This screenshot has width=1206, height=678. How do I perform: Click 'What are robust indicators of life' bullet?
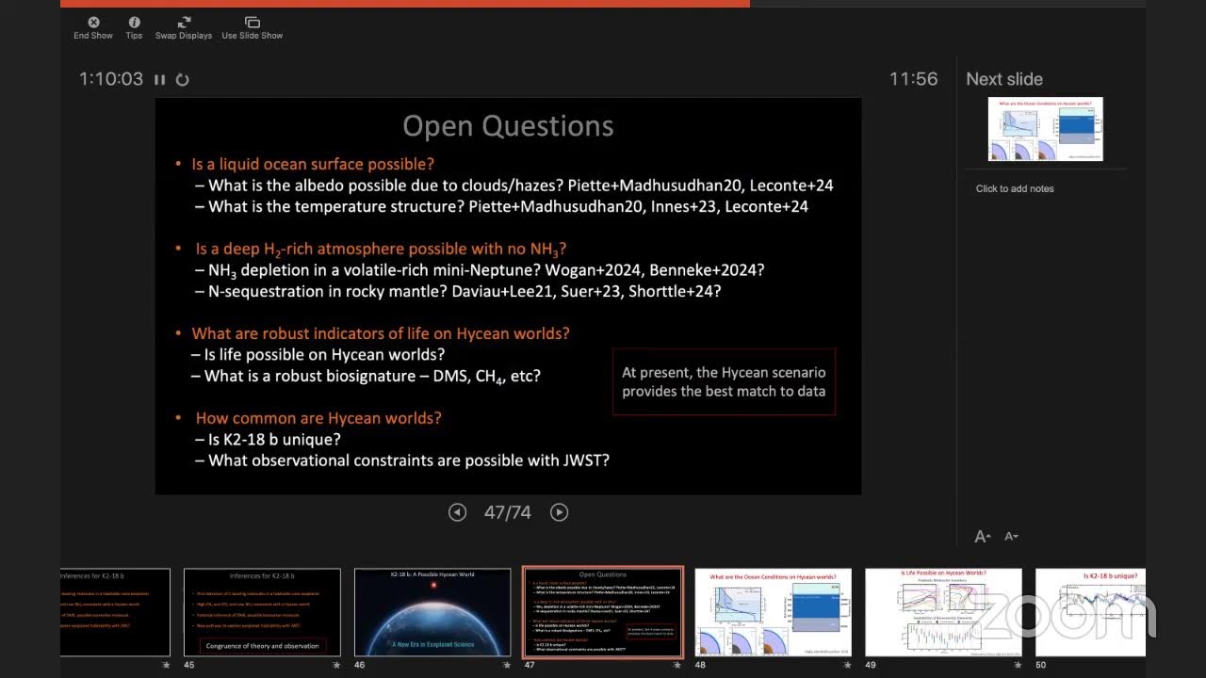coord(381,333)
